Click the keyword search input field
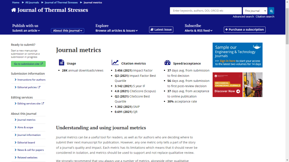This screenshot has height=162, width=289. 206,11
